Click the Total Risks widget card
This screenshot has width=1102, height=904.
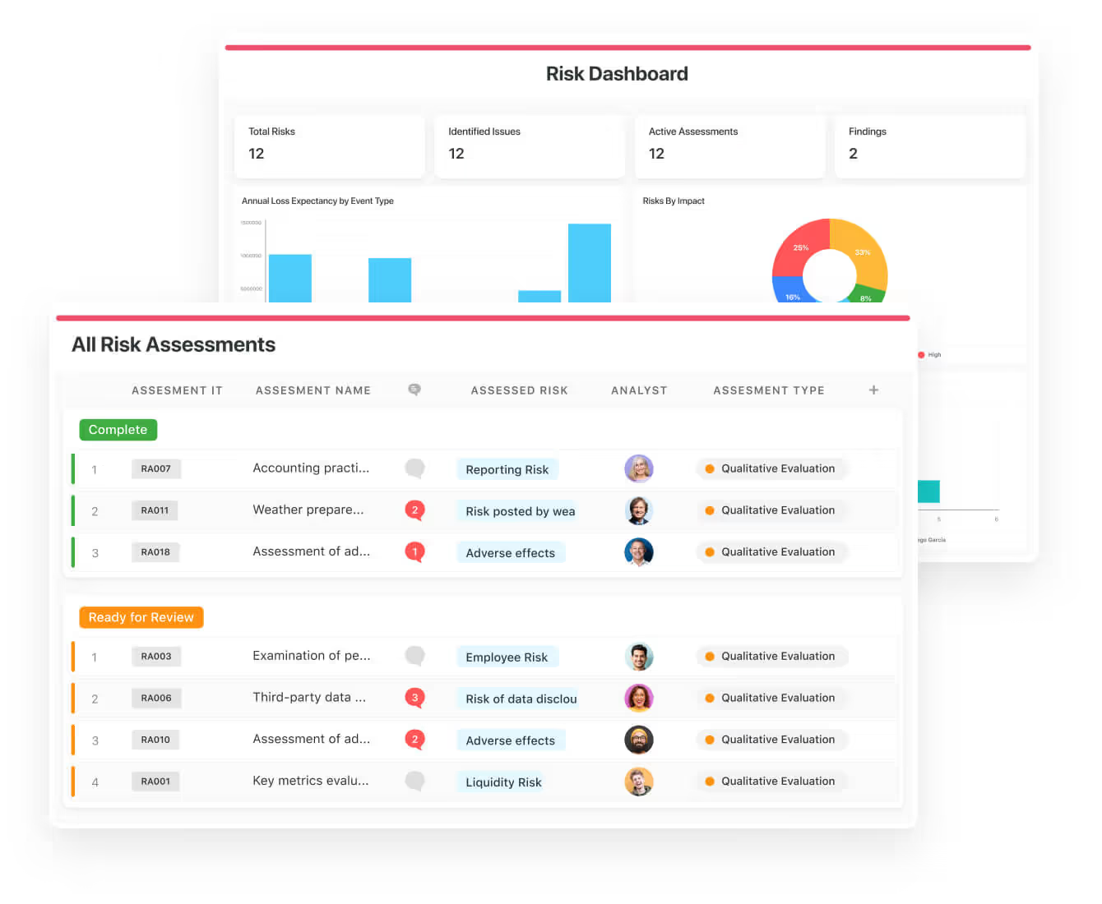click(329, 145)
